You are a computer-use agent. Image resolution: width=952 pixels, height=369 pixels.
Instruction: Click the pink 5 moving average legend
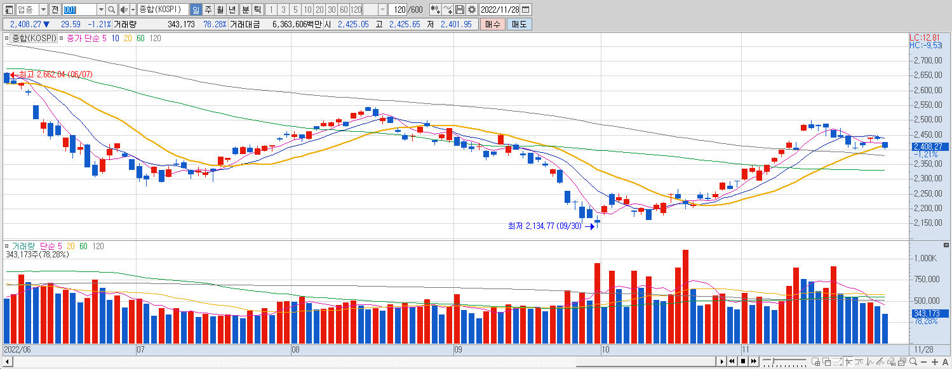(x=105, y=39)
